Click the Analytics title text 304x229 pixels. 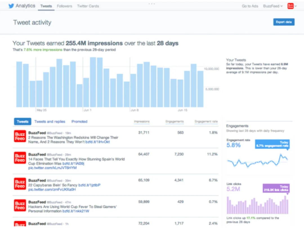click(25, 6)
